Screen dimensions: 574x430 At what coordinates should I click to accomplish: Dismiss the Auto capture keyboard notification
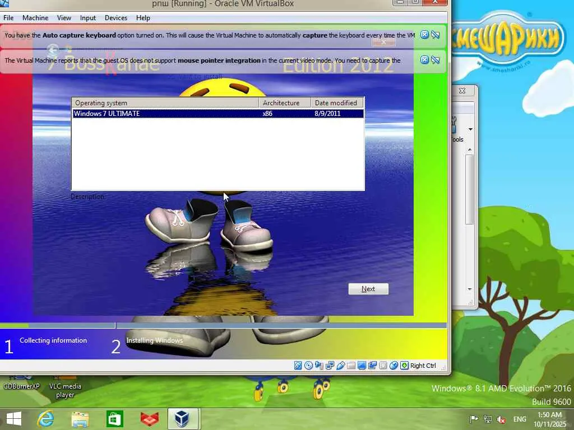[424, 35]
